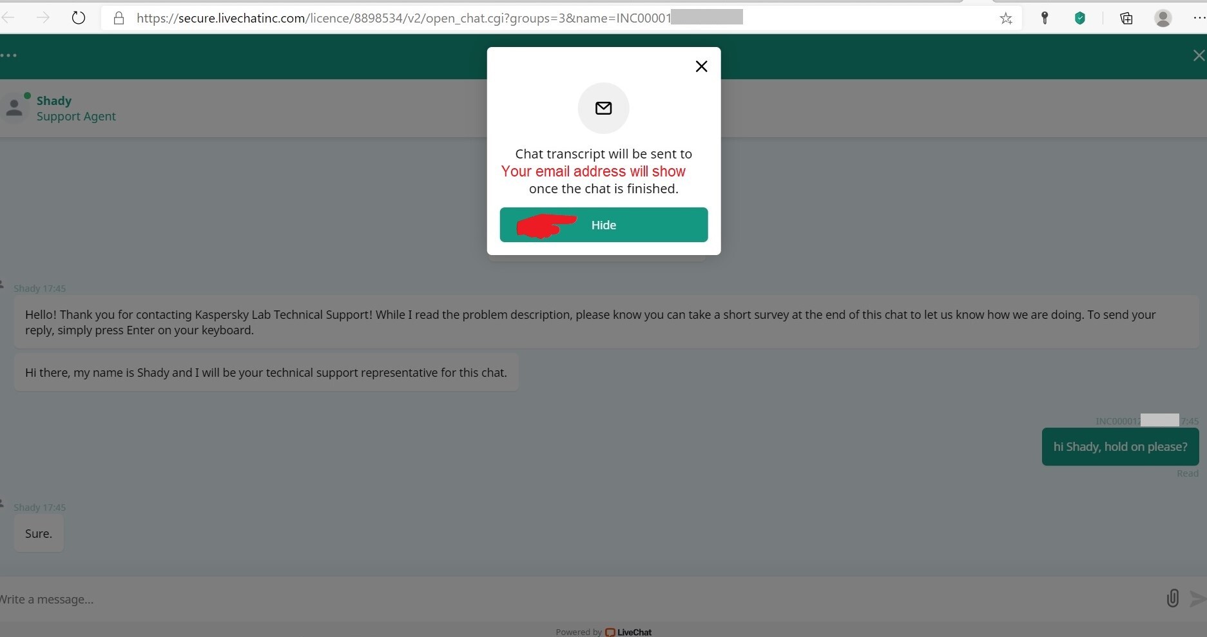Viewport: 1207px width, 637px height.
Task: Open browser settings and more menu
Action: 1199,18
